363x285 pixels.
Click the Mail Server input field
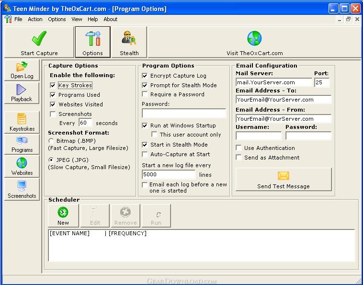tap(274, 82)
